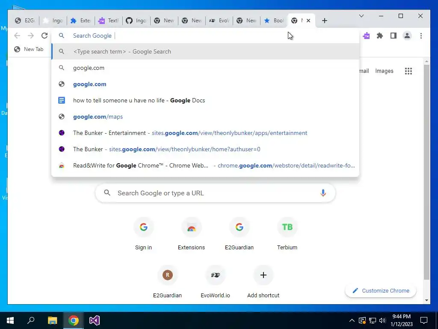438x329 pixels.
Task: Open the Windows notification center
Action: pos(424,320)
